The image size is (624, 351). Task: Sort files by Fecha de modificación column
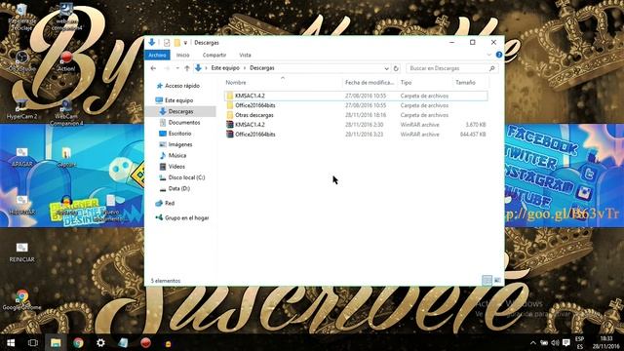pyautogui.click(x=370, y=82)
